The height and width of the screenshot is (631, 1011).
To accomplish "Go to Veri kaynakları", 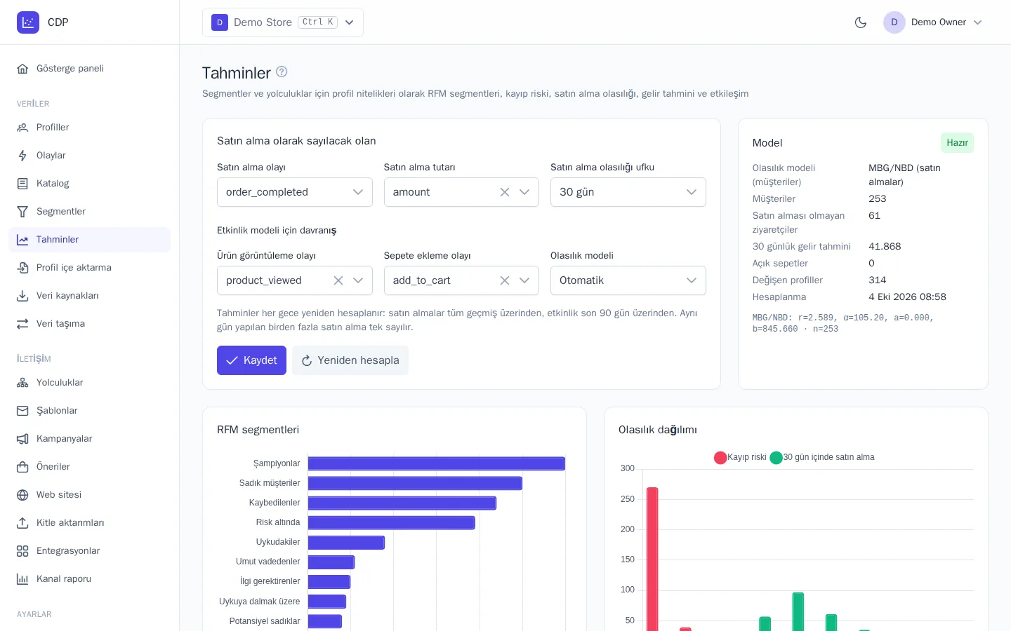I will pyautogui.click(x=90, y=296).
